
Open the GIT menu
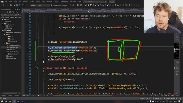pos(20,2)
